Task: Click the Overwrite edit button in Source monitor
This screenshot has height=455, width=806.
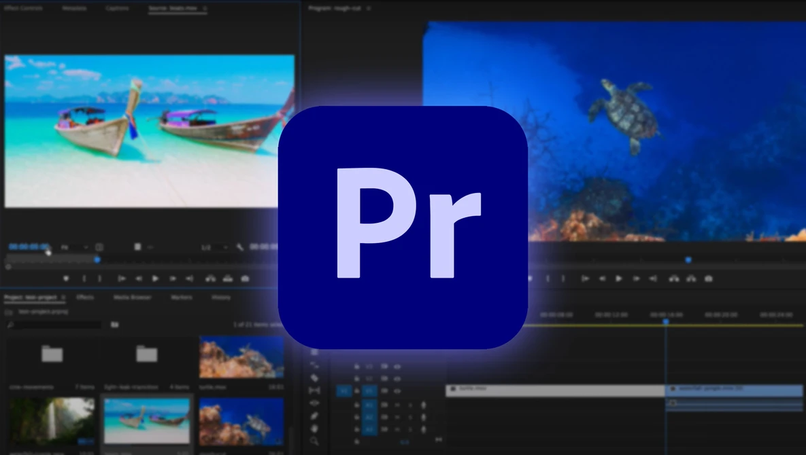Action: 228,278
